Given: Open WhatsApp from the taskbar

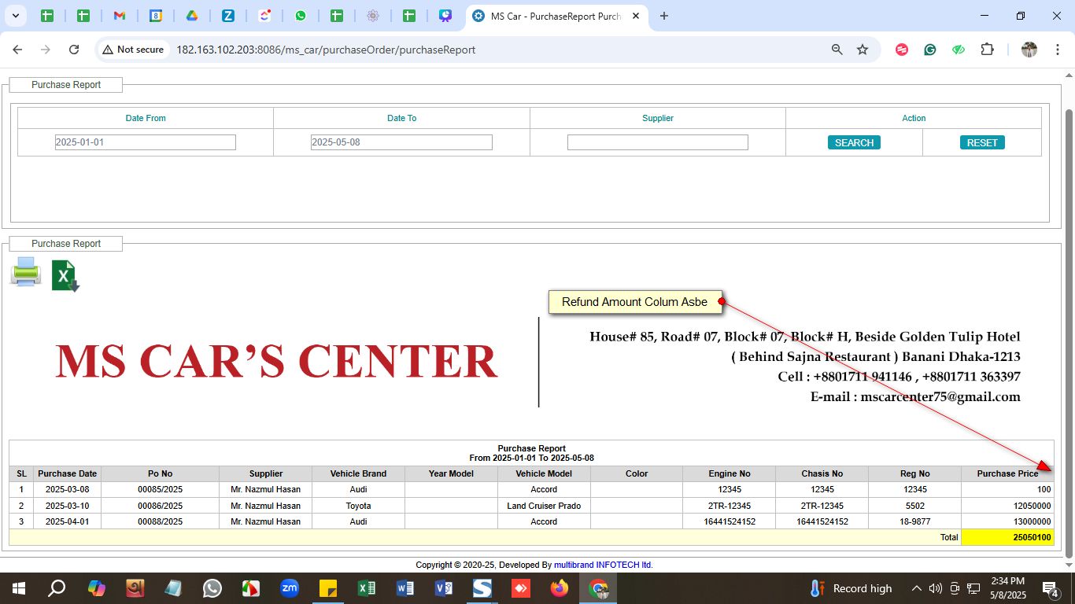Looking at the screenshot, I should [212, 588].
